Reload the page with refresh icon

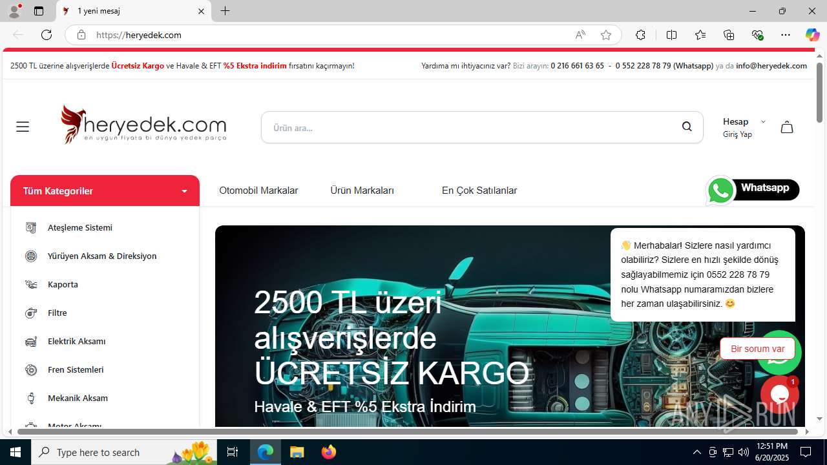(47, 35)
